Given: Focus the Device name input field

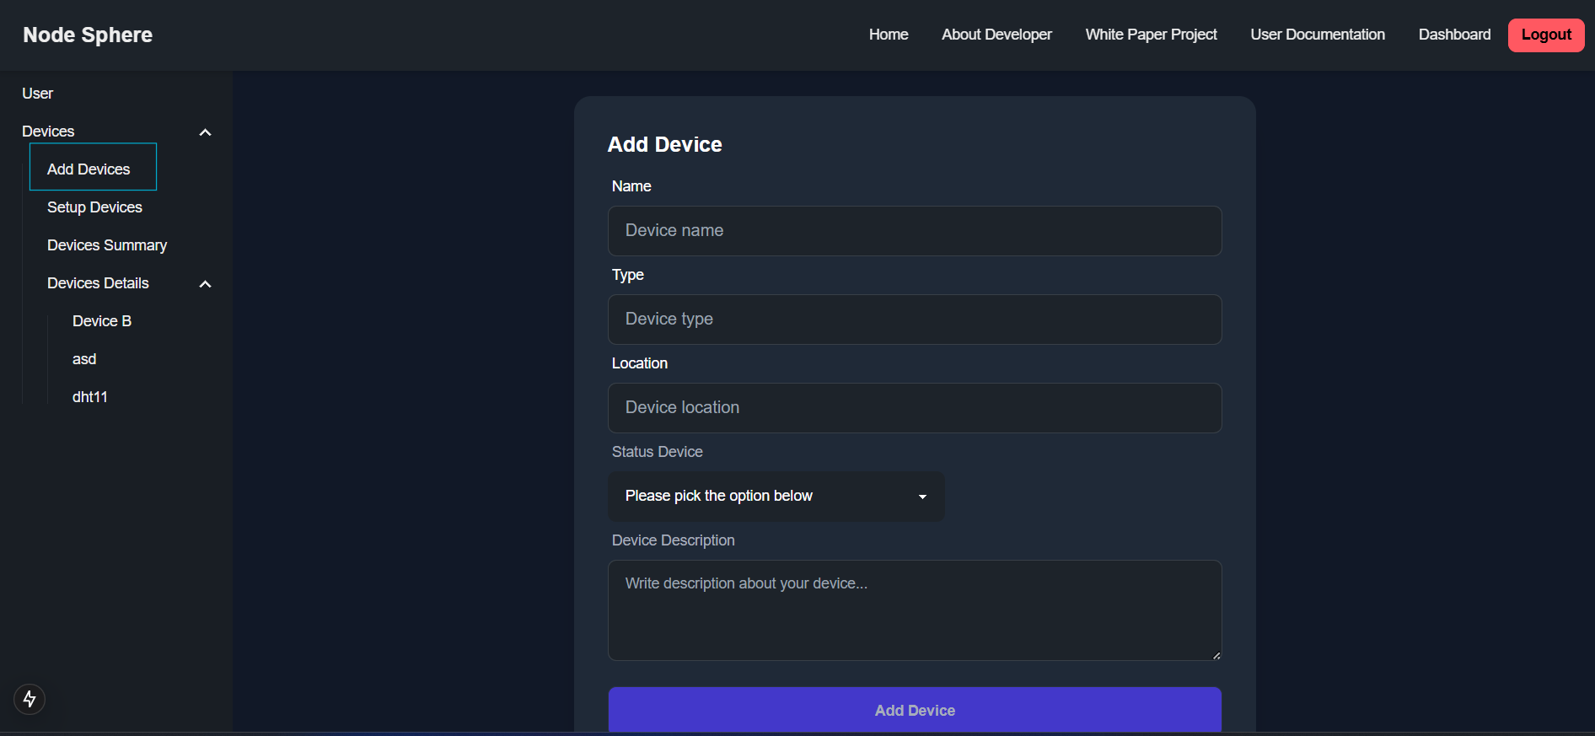Looking at the screenshot, I should 915,231.
